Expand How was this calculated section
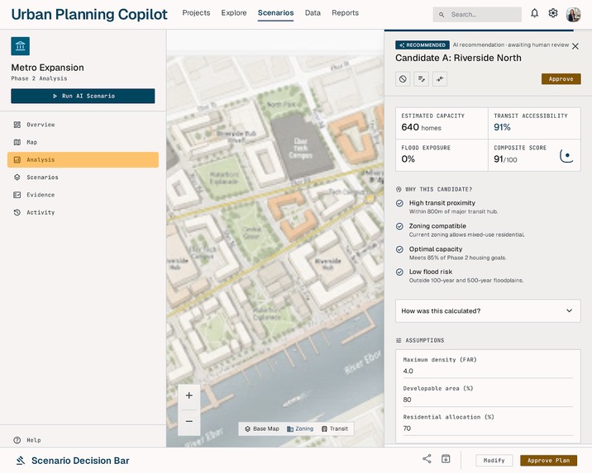 (488, 311)
